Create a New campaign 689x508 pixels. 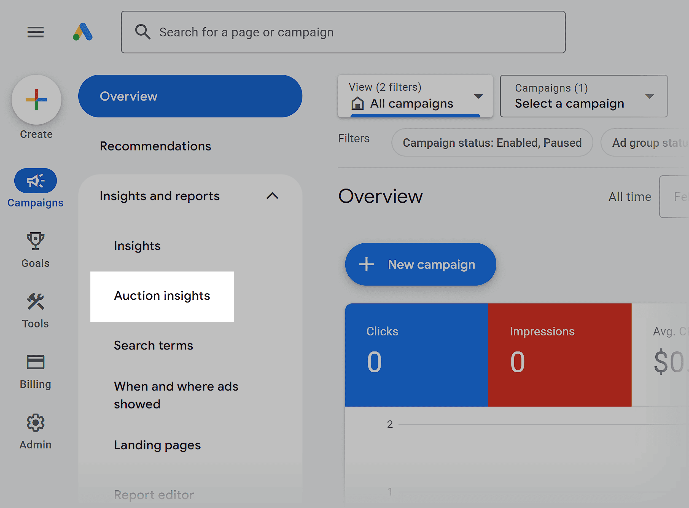coord(420,264)
